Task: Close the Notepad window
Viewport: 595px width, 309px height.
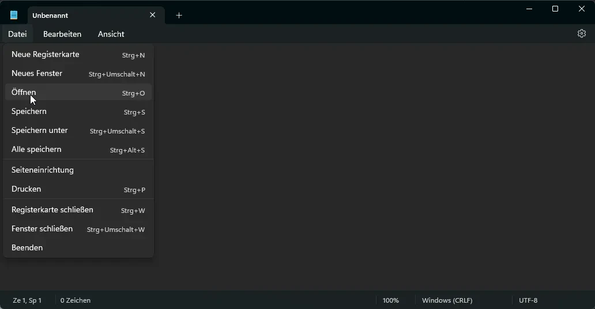Action: pyautogui.click(x=581, y=9)
